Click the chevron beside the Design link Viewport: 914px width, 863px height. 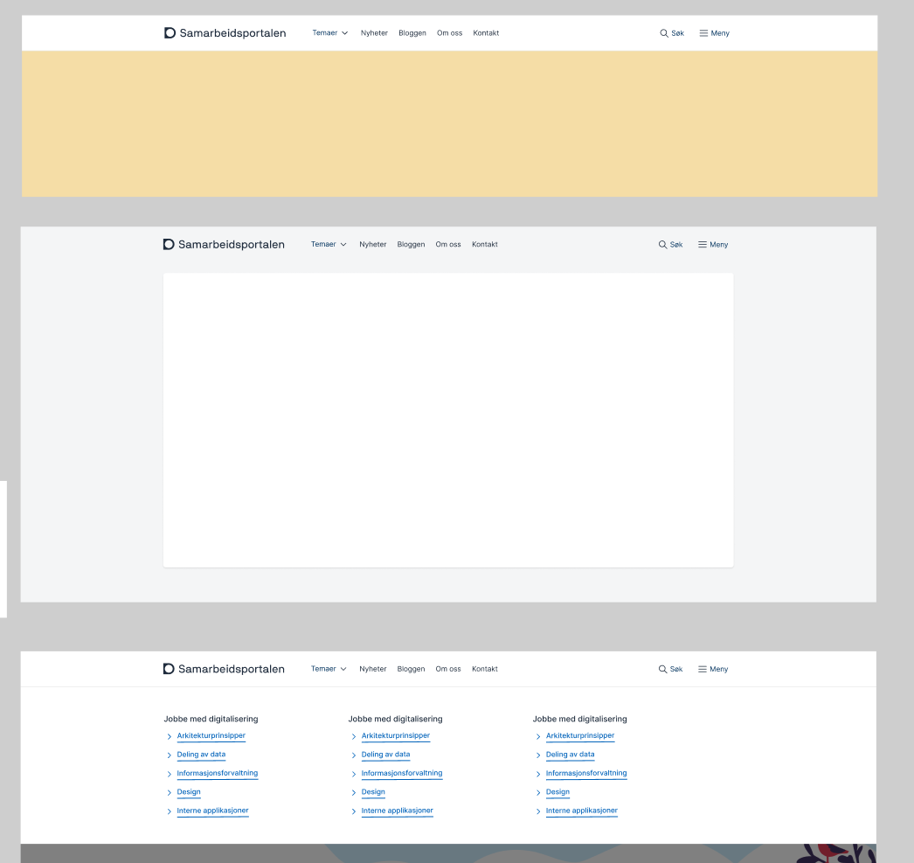point(170,792)
